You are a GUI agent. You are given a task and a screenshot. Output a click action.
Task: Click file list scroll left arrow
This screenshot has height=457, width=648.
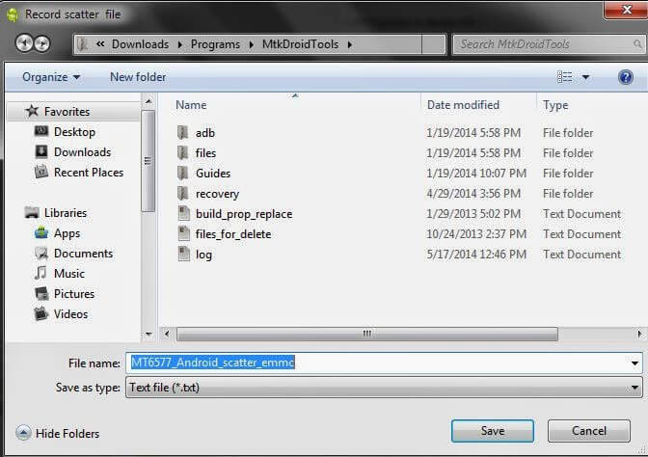pyautogui.click(x=166, y=334)
